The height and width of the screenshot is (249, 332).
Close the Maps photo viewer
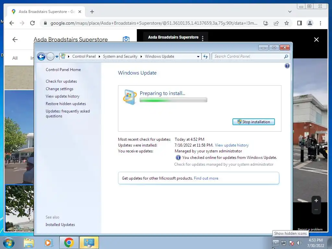pyautogui.click(x=316, y=40)
